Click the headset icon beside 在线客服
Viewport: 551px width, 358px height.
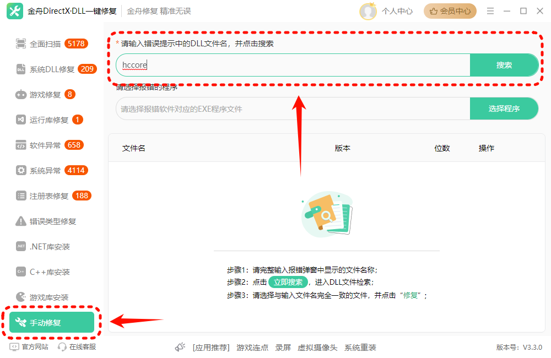point(62,347)
